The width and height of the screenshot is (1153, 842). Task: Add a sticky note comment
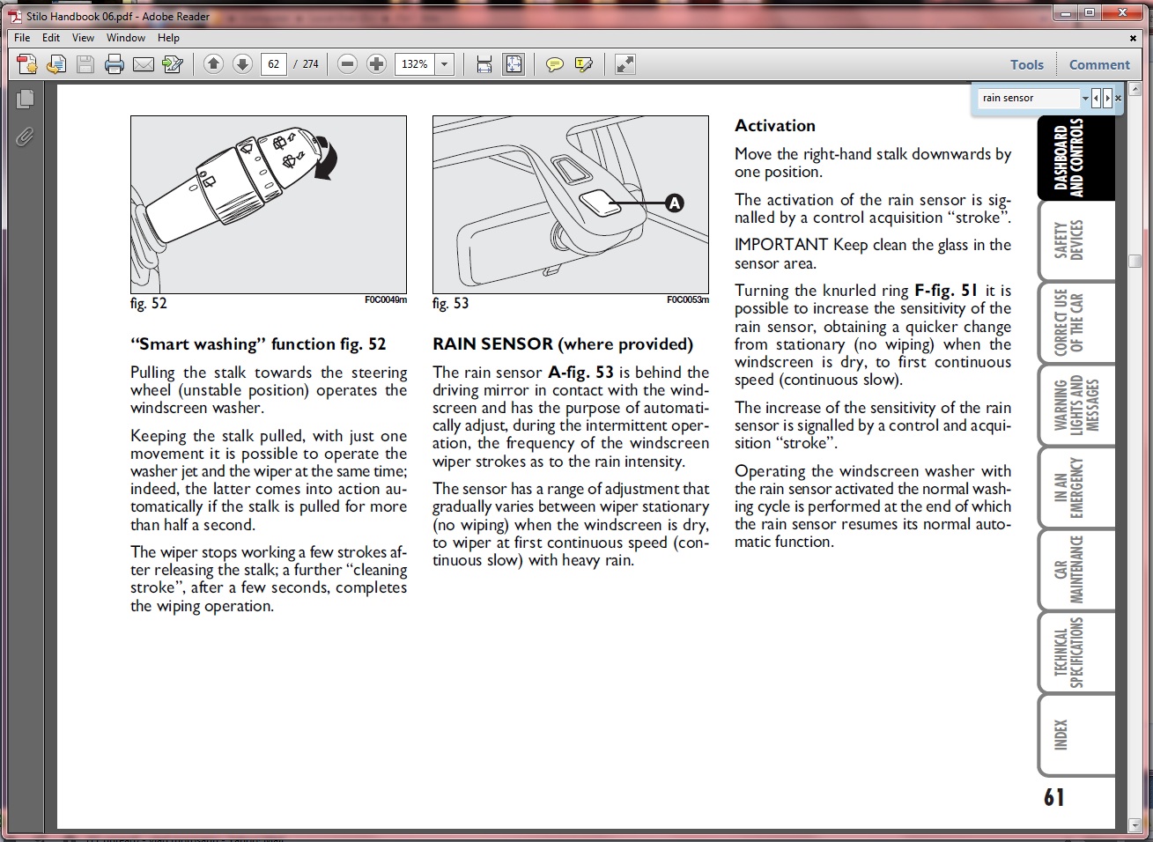555,64
